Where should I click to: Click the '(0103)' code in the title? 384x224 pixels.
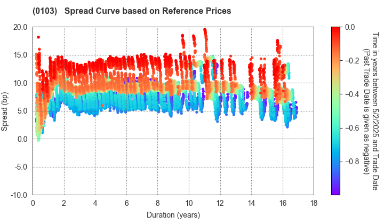pos(45,11)
